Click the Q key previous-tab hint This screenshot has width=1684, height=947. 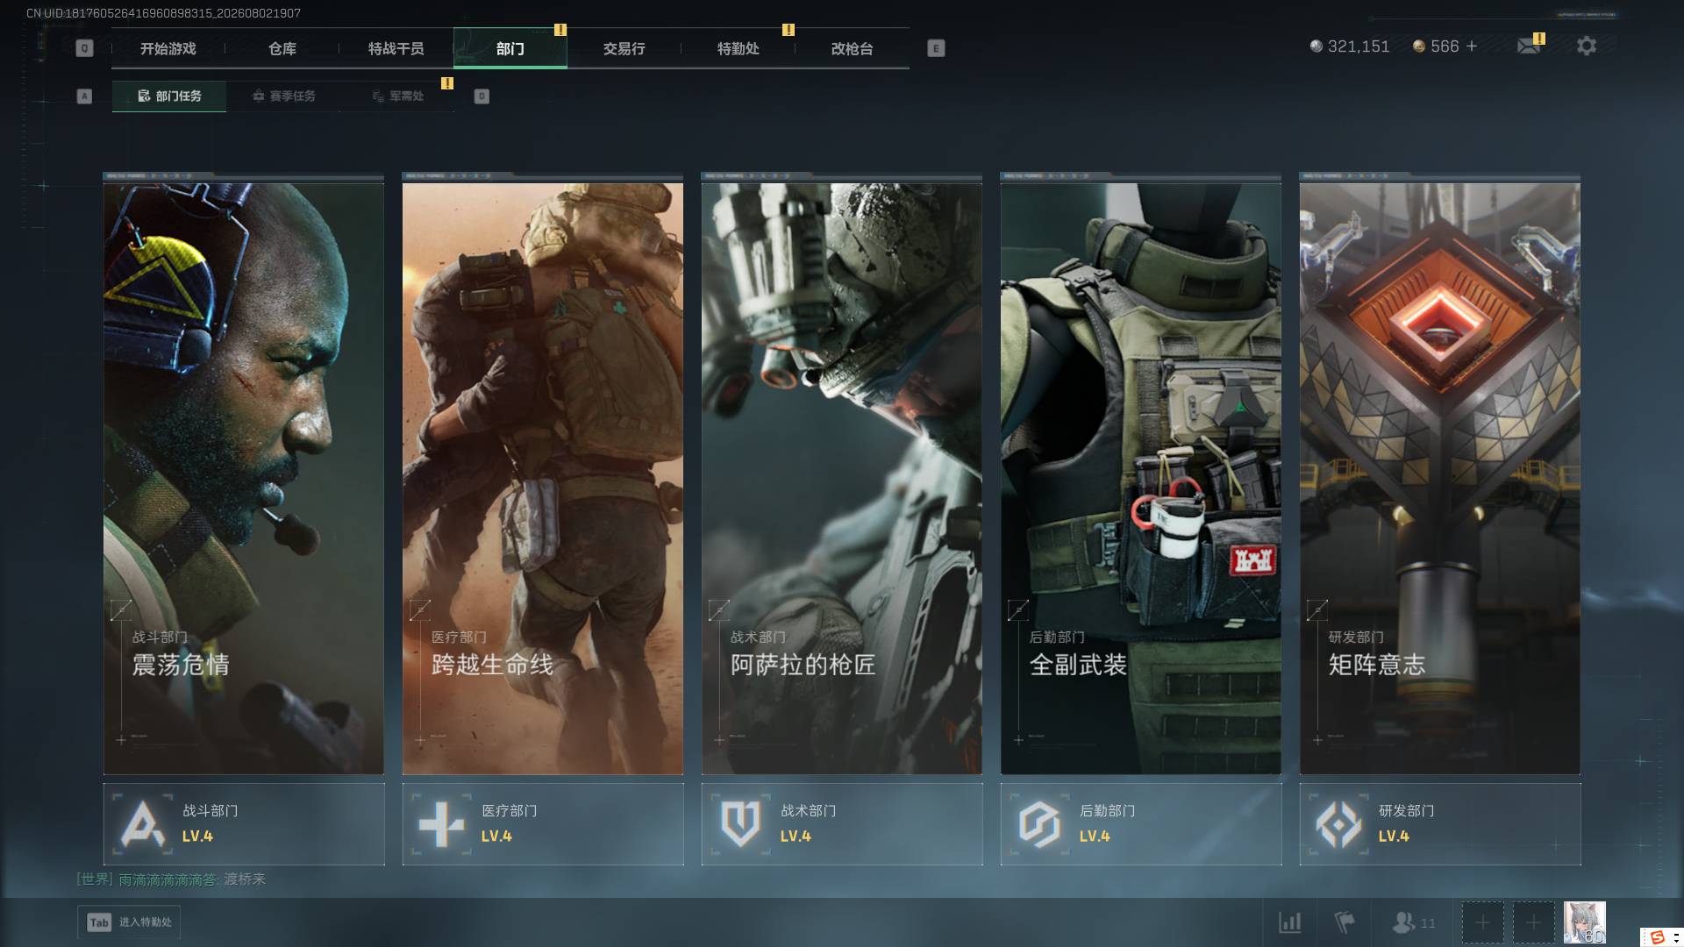pos(84,48)
